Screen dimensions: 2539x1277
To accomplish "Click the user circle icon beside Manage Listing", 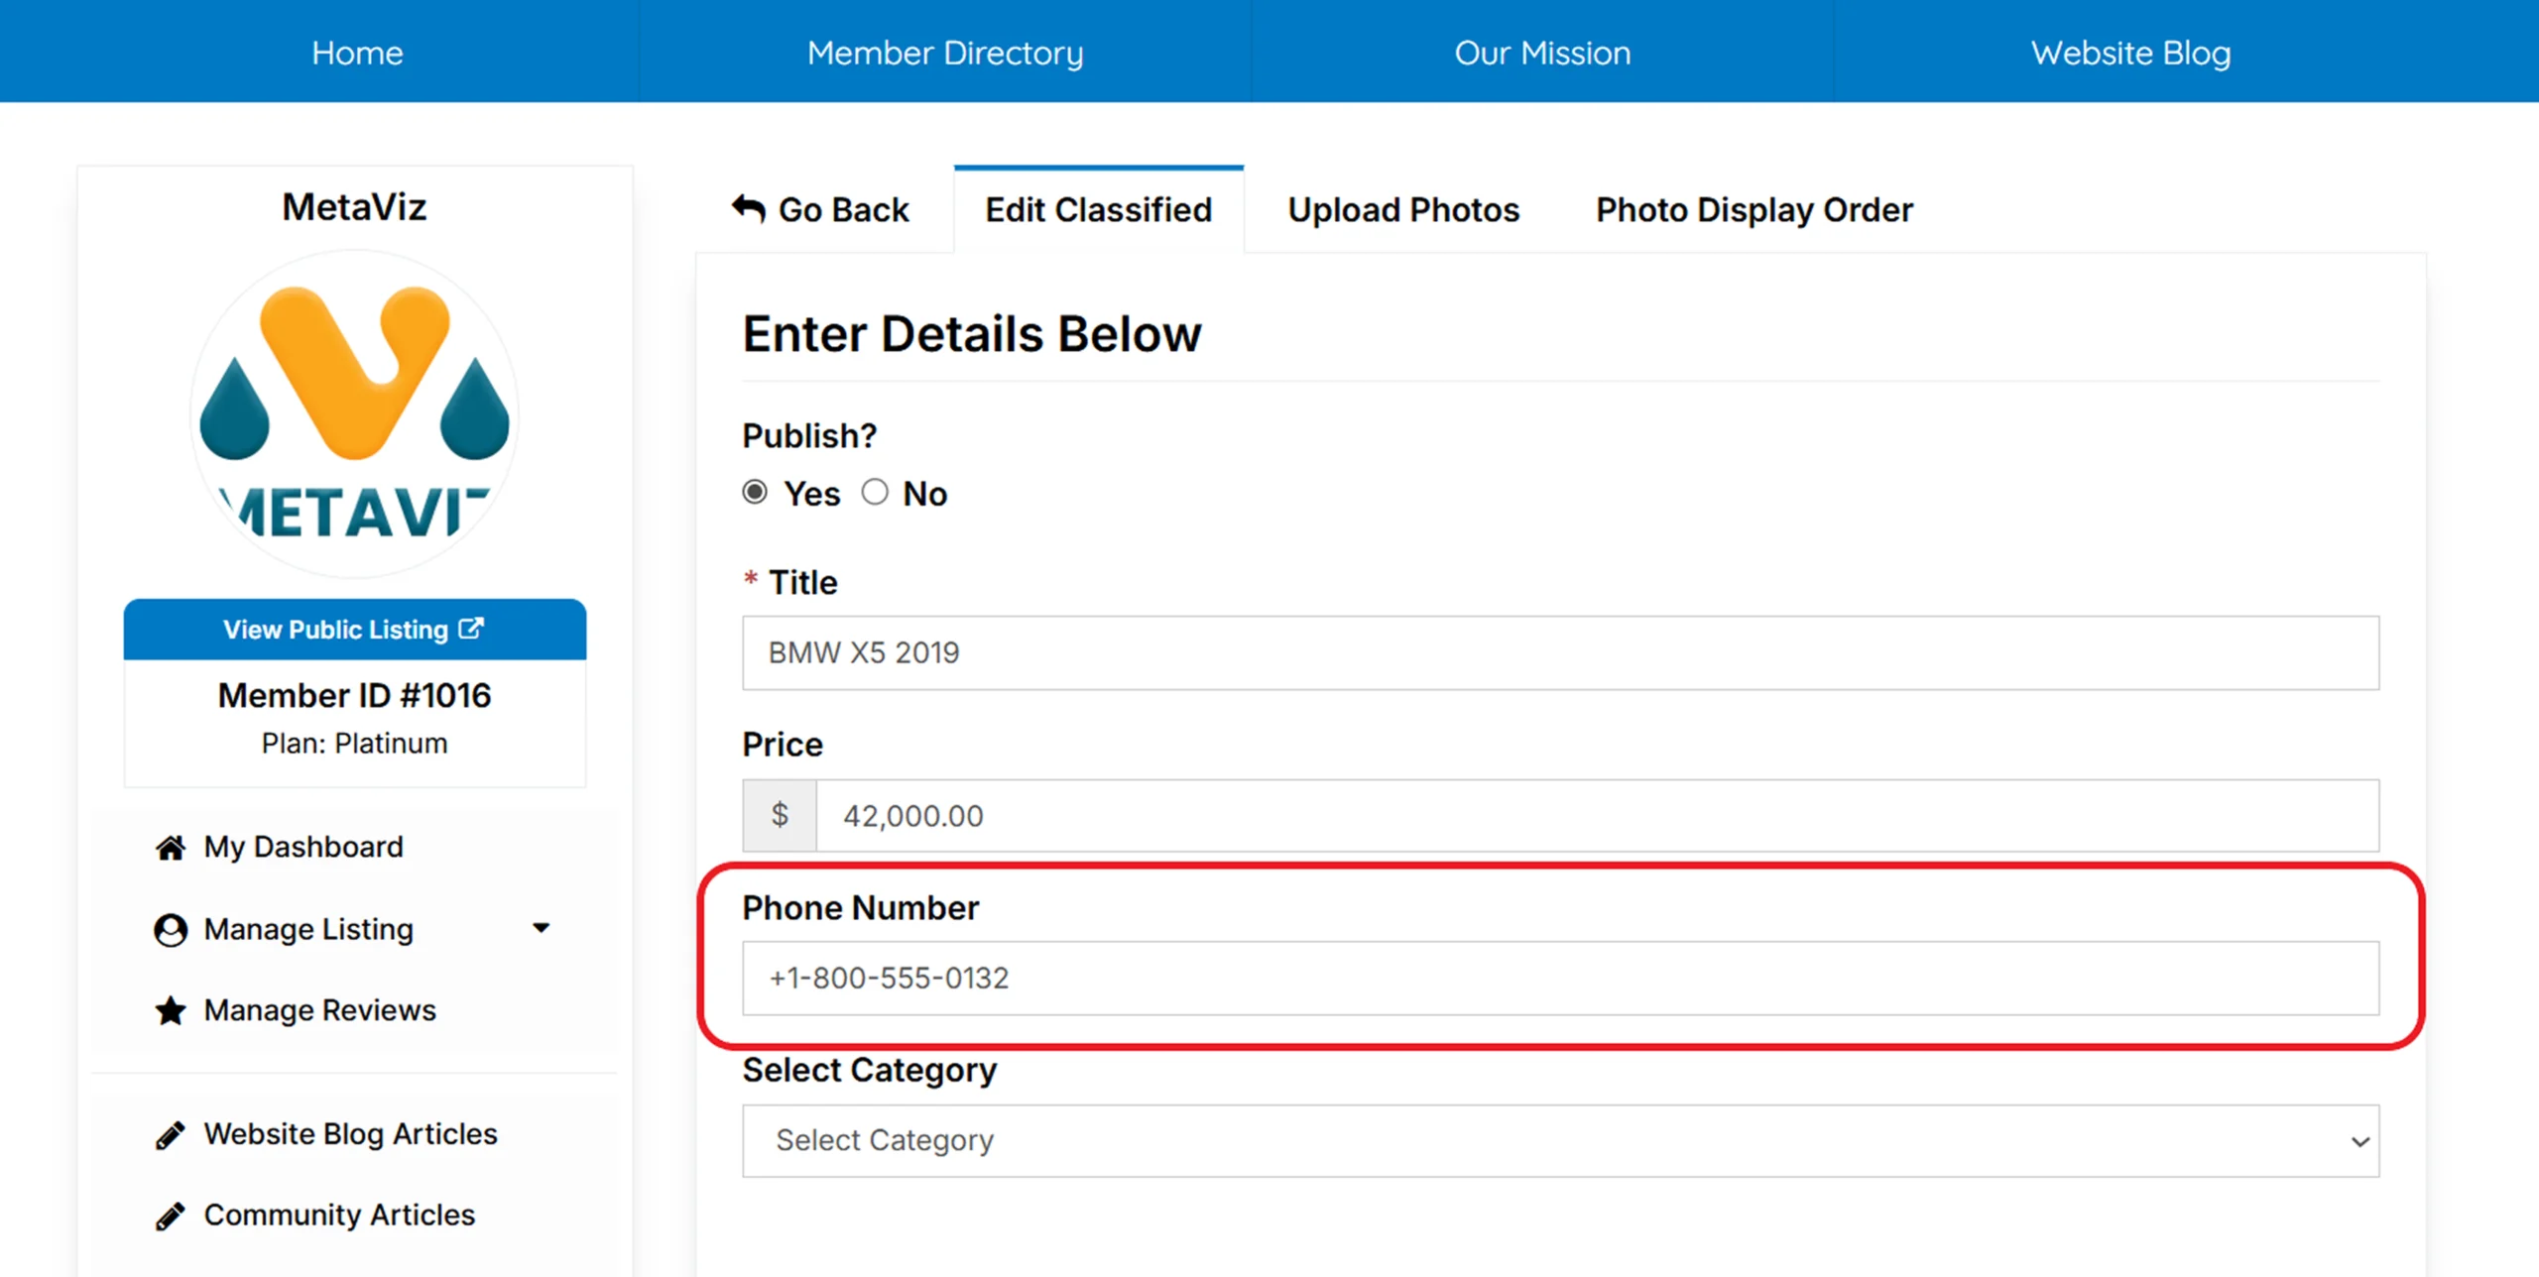I will (171, 930).
